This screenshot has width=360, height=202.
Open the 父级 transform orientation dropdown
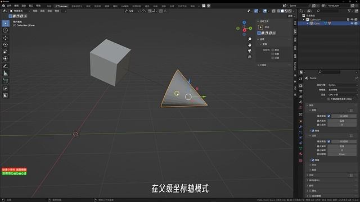click(132, 11)
